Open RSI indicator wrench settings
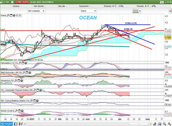The height and width of the screenshot is (126, 172). pos(31,101)
